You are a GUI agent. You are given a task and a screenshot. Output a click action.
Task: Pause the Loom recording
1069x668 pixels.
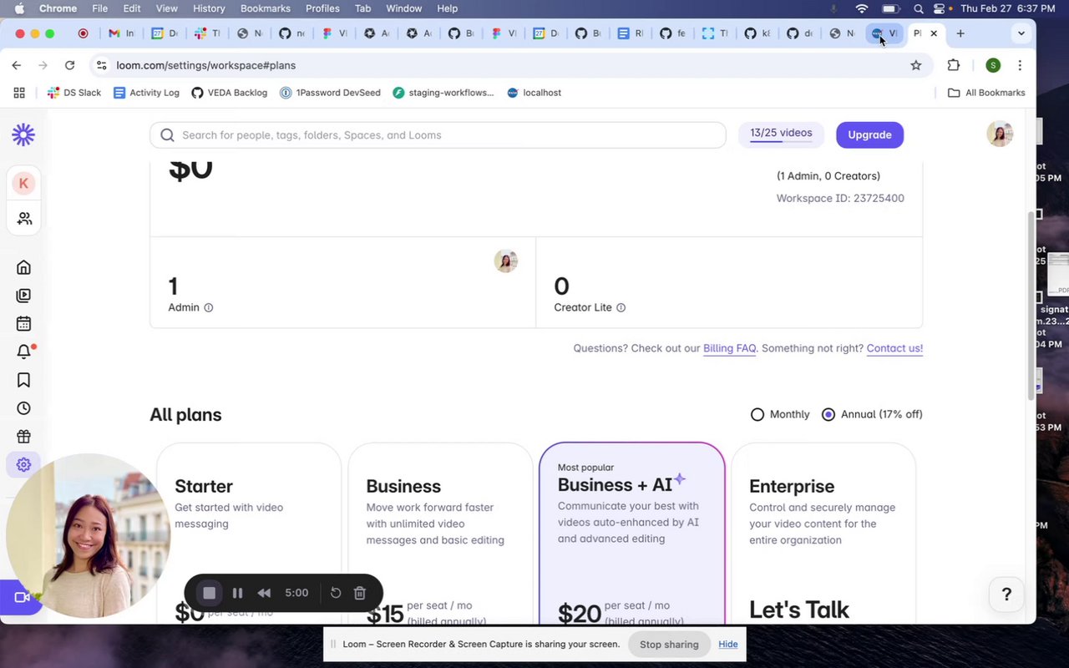point(237,593)
